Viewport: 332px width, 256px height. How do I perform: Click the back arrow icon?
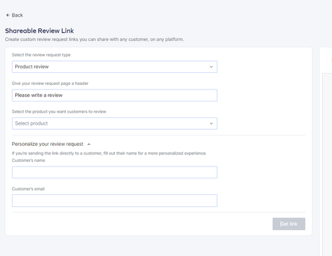(x=8, y=15)
